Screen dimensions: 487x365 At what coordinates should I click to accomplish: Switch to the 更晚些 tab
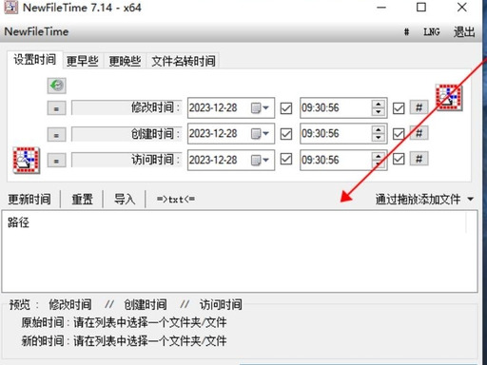(x=125, y=61)
